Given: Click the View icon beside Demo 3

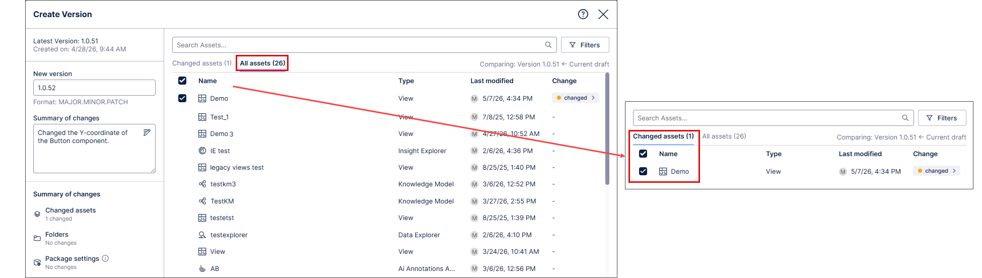Looking at the screenshot, I should click(202, 134).
